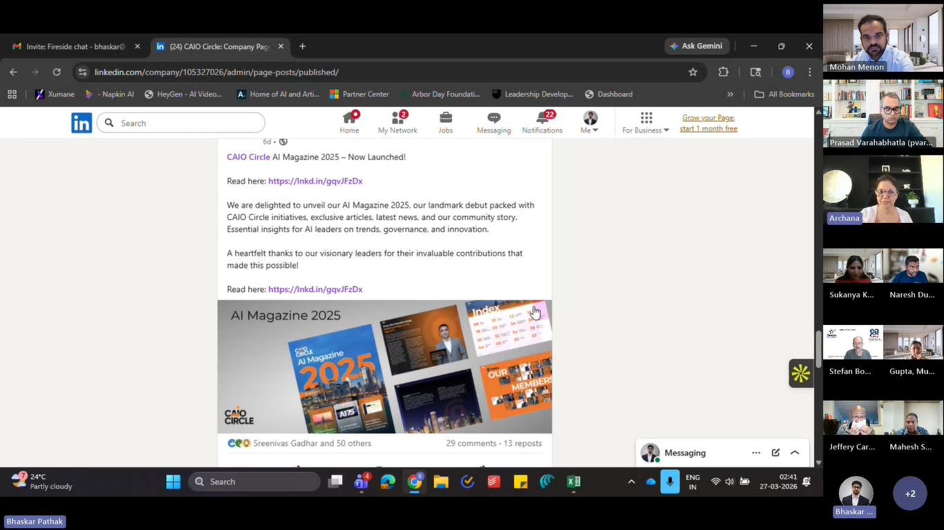This screenshot has height=530, width=944.
Task: Open the Xumane bookmark
Action: point(55,94)
